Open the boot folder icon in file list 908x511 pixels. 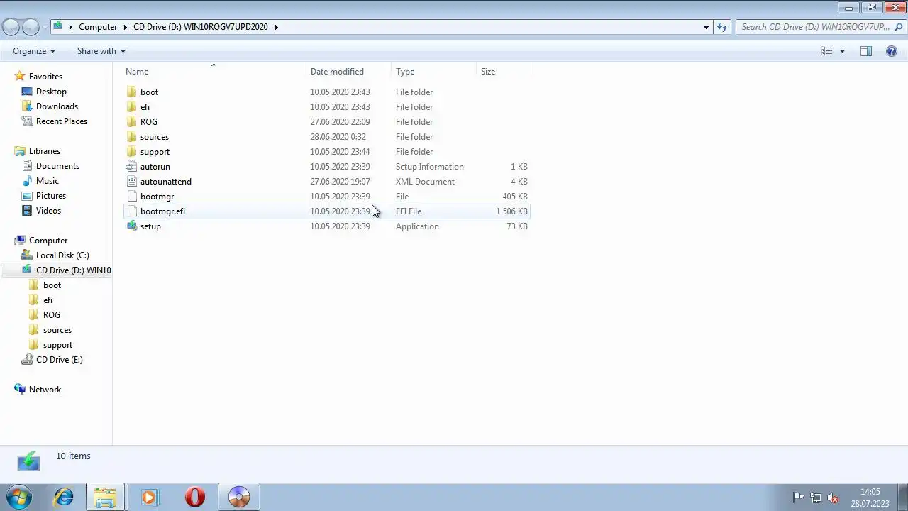pos(132,92)
